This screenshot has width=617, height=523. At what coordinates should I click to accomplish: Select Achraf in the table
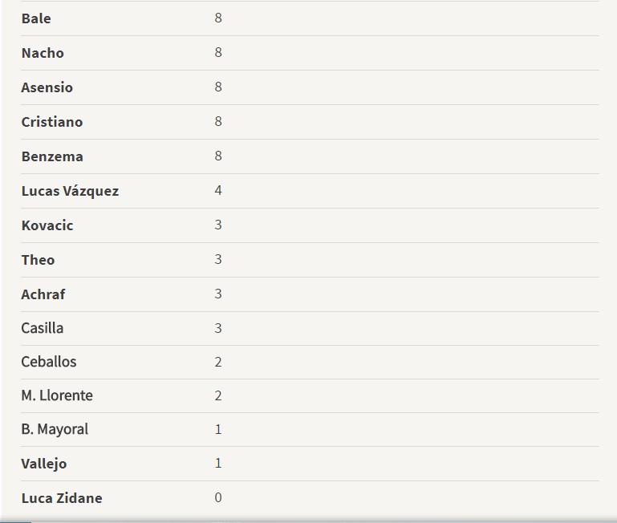click(43, 294)
